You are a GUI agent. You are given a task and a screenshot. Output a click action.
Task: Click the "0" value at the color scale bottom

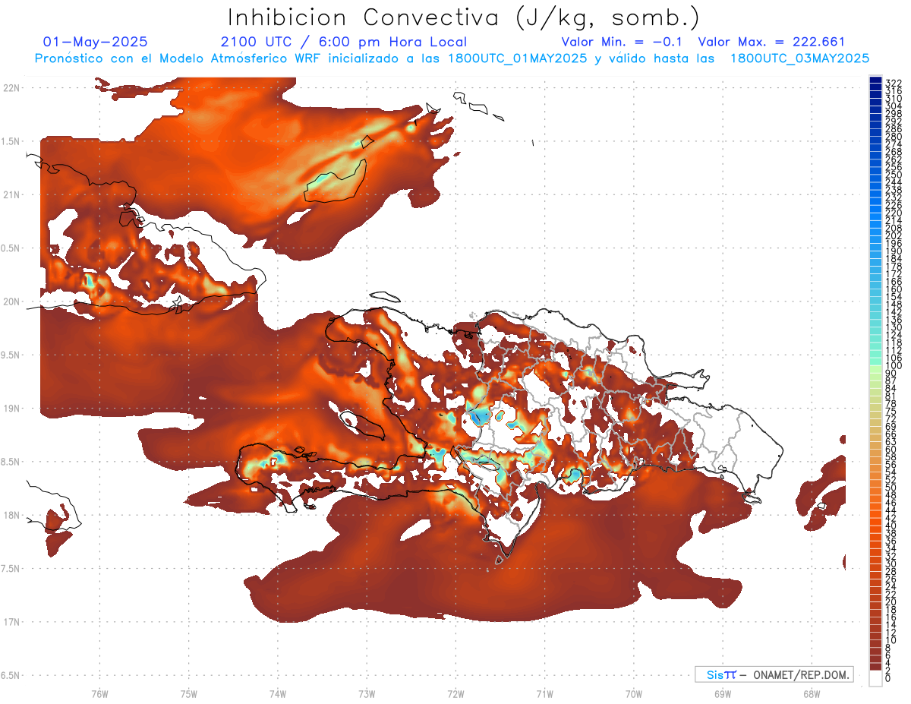coord(888,678)
